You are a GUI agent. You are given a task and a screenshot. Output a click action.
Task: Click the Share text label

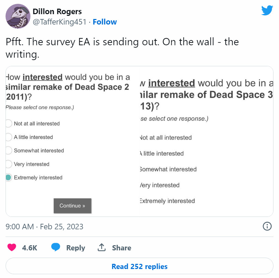pos(121,248)
